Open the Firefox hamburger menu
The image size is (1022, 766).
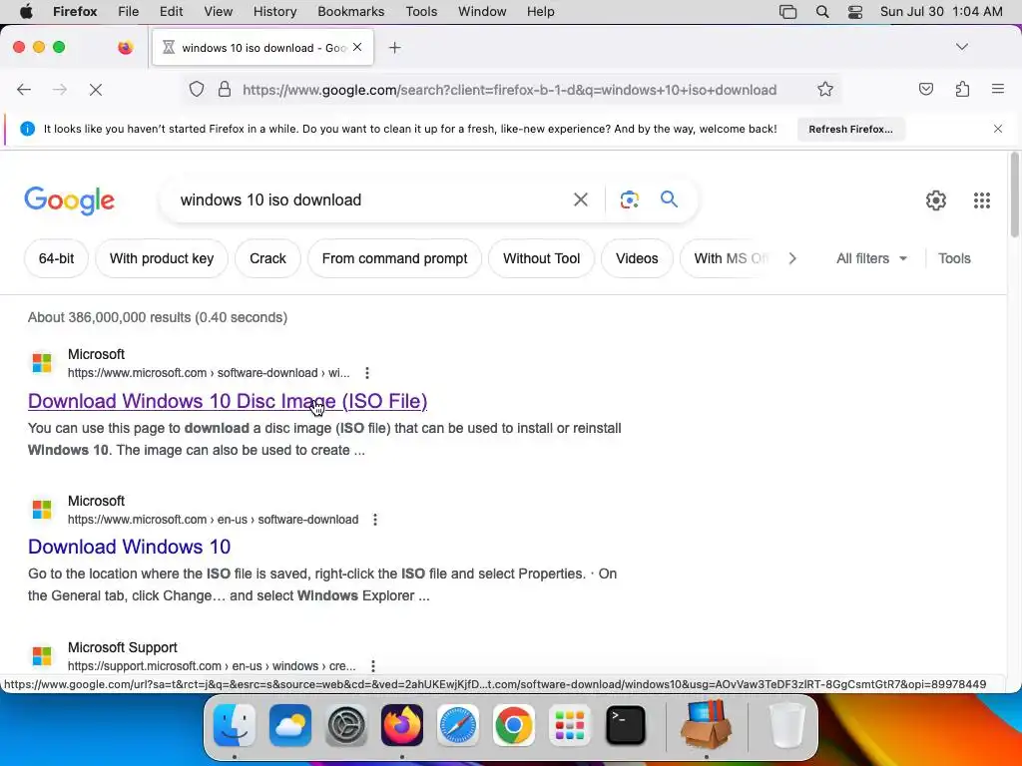click(x=997, y=89)
